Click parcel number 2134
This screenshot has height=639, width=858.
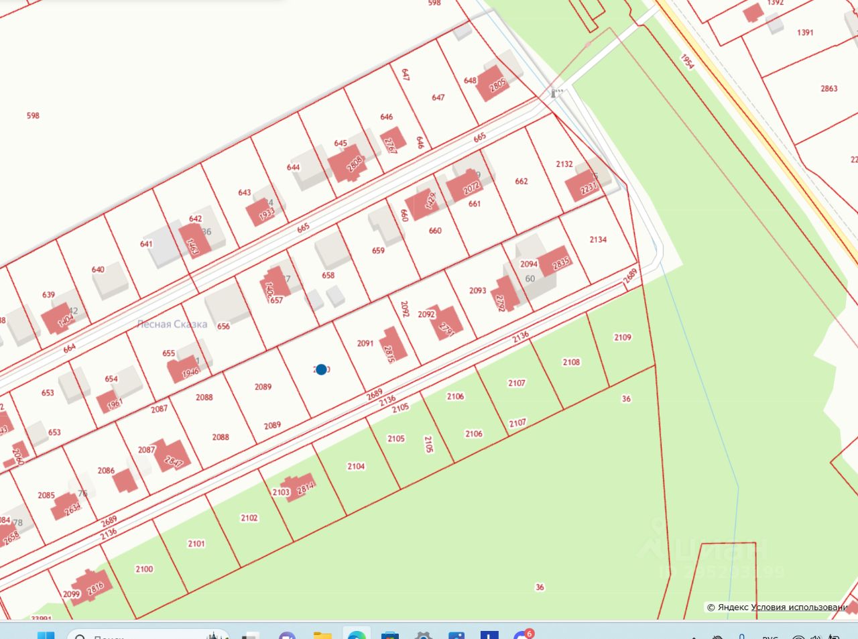coord(598,239)
